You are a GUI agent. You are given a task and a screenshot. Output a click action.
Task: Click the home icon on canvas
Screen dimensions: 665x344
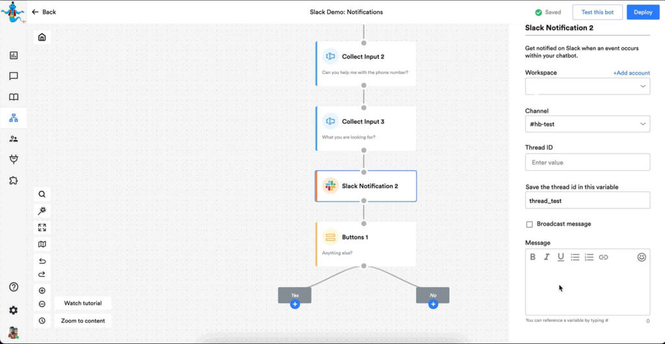coord(42,37)
